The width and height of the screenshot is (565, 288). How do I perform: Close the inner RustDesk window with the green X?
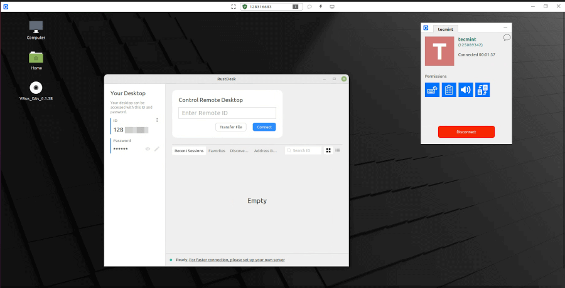click(344, 79)
